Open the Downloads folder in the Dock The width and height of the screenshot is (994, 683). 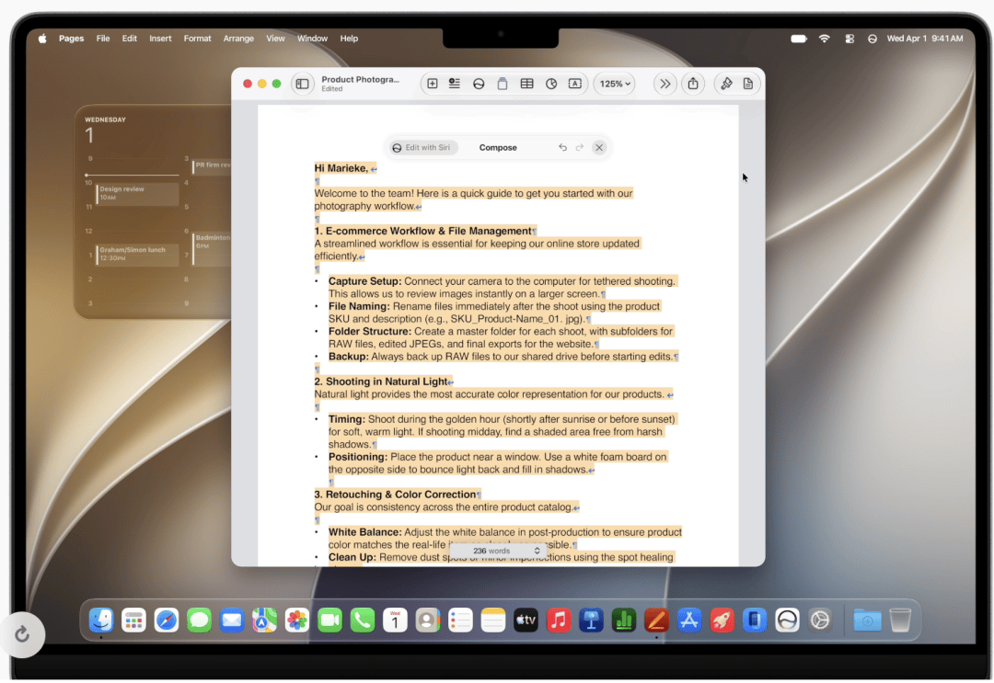(867, 620)
